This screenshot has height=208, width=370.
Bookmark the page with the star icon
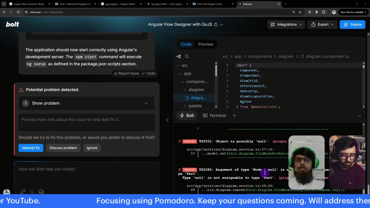pos(300,12)
